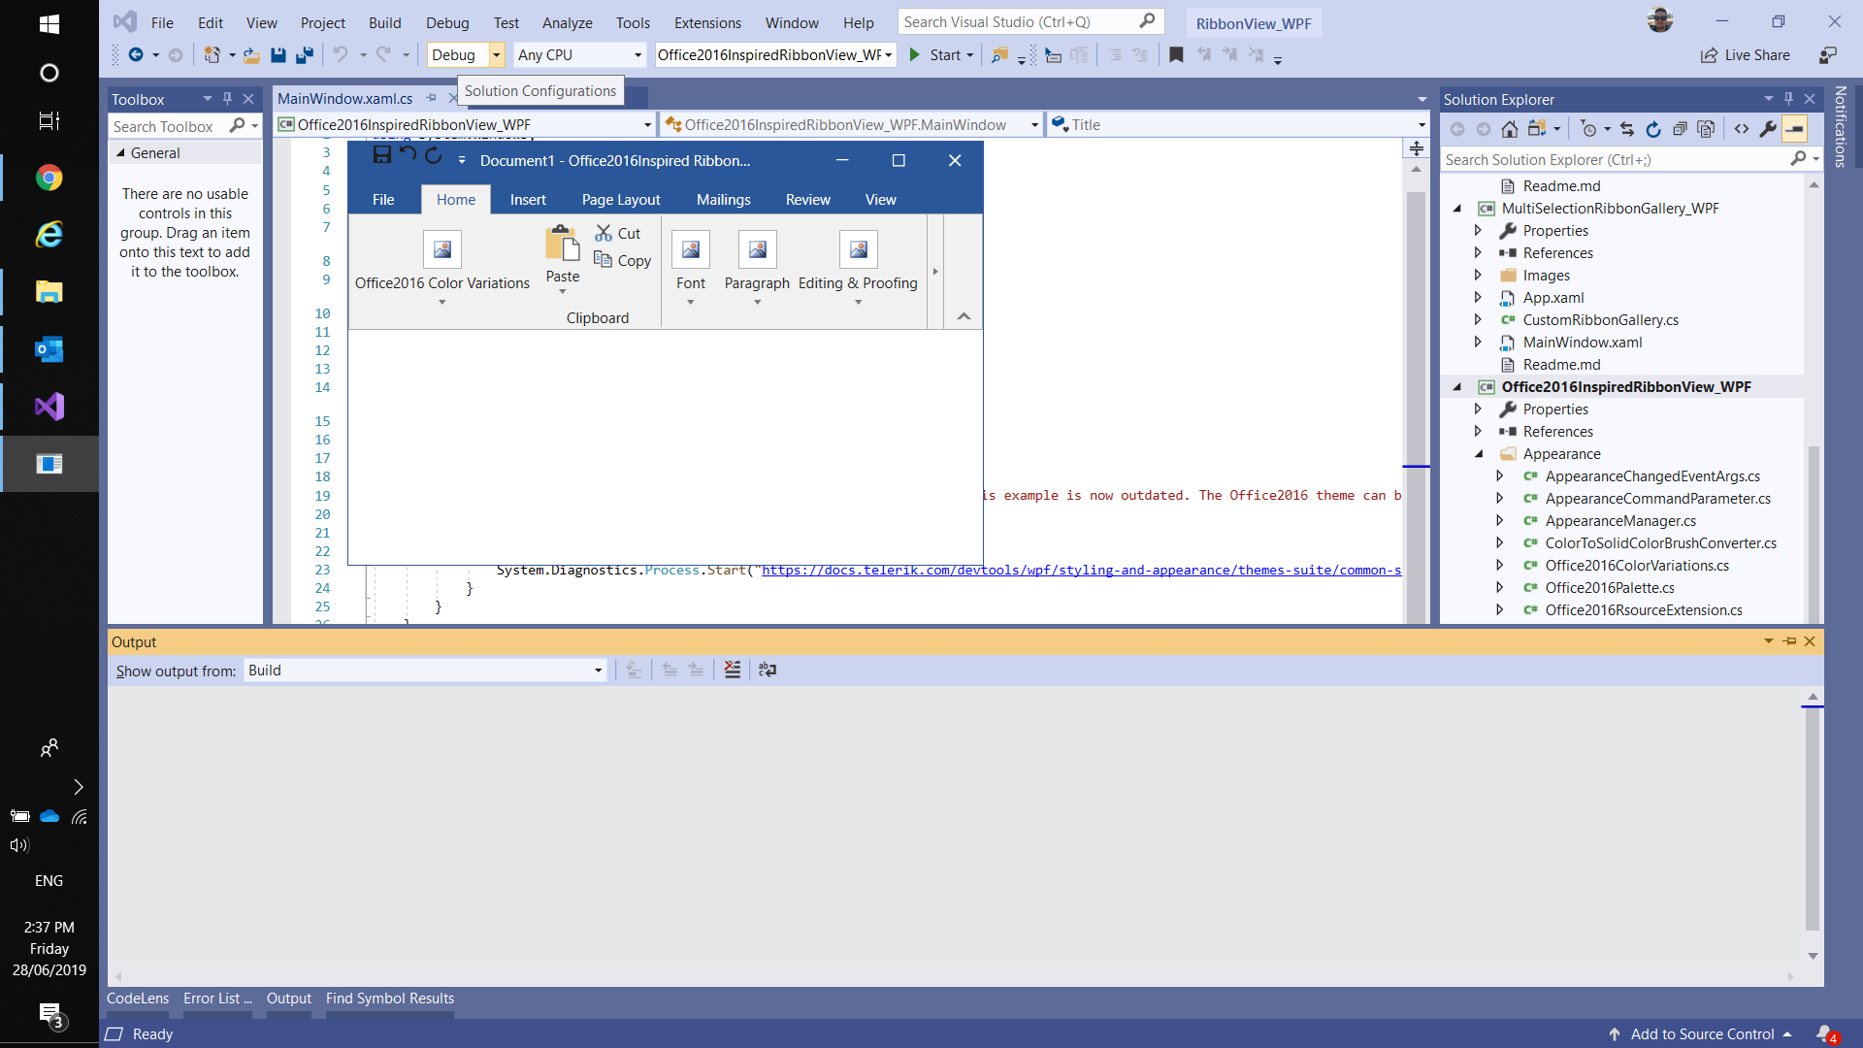Click the Cut icon in ribbon

click(x=604, y=233)
